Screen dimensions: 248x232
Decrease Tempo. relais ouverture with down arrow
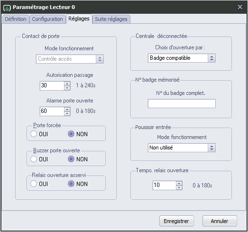179,187
